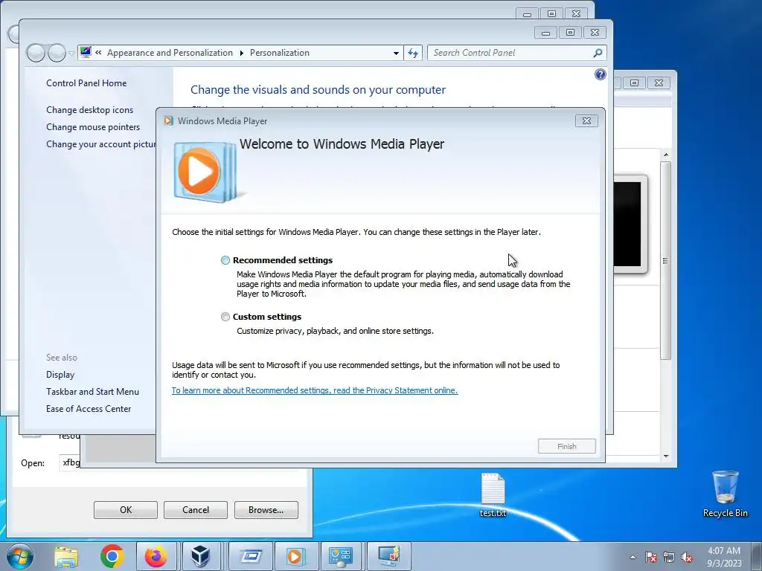Open Change your account picture link
The image size is (762, 571).
101,144
